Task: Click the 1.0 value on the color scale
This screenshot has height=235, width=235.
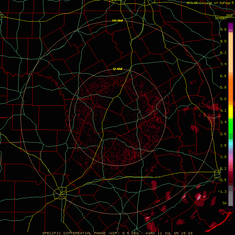Action: click(223, 157)
